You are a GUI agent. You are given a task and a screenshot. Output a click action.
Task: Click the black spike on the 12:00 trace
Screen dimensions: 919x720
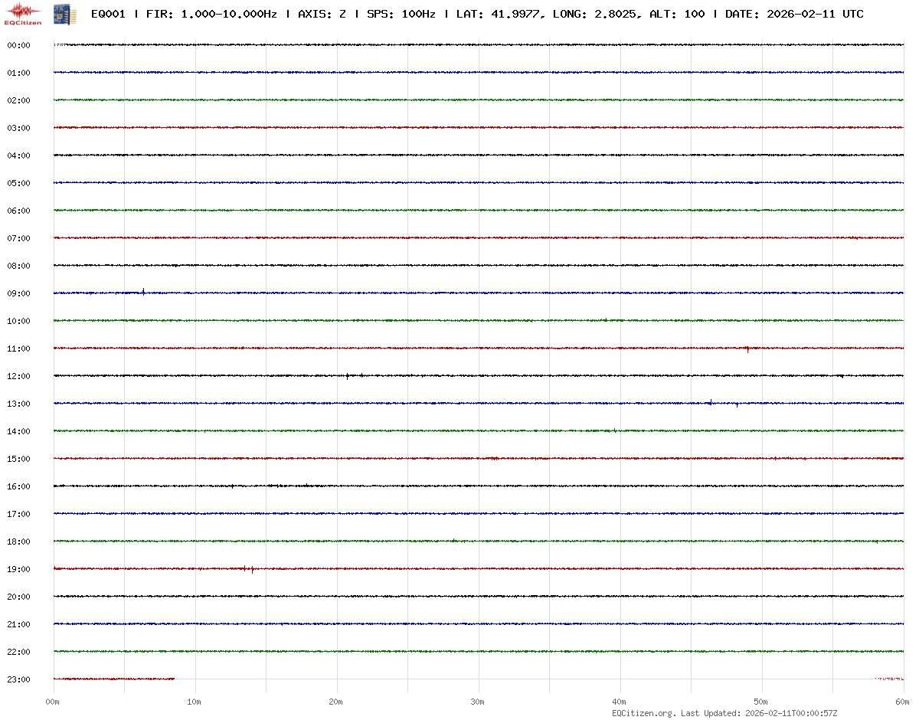(347, 375)
